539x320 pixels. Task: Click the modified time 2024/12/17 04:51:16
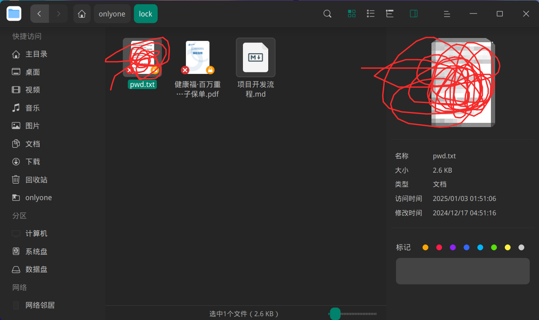point(464,213)
